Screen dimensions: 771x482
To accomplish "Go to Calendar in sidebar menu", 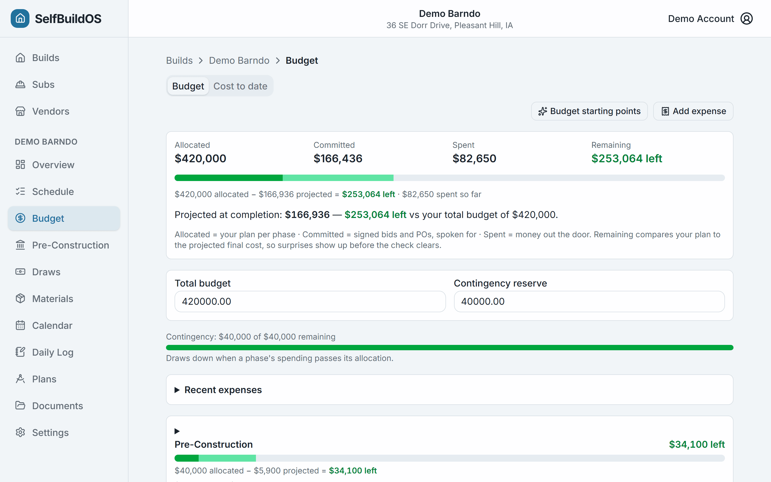I will [64, 325].
